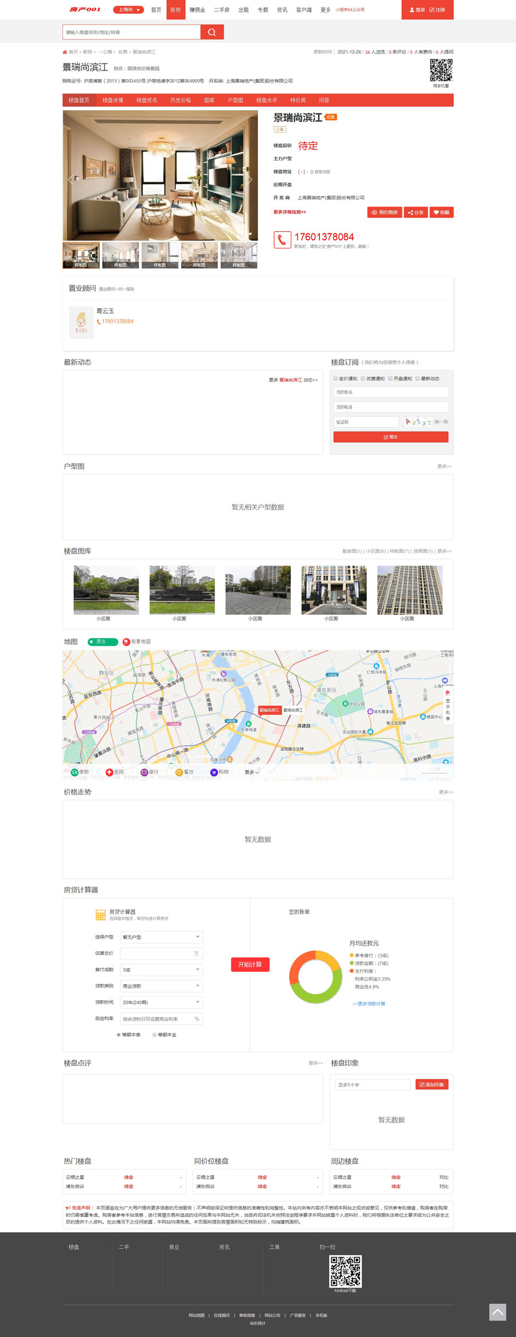Click the back-to-top arrow icon
The height and width of the screenshot is (1337, 516).
497,1312
